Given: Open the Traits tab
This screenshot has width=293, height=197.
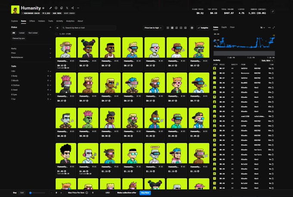Looking at the screenshot, I should click(51, 21).
